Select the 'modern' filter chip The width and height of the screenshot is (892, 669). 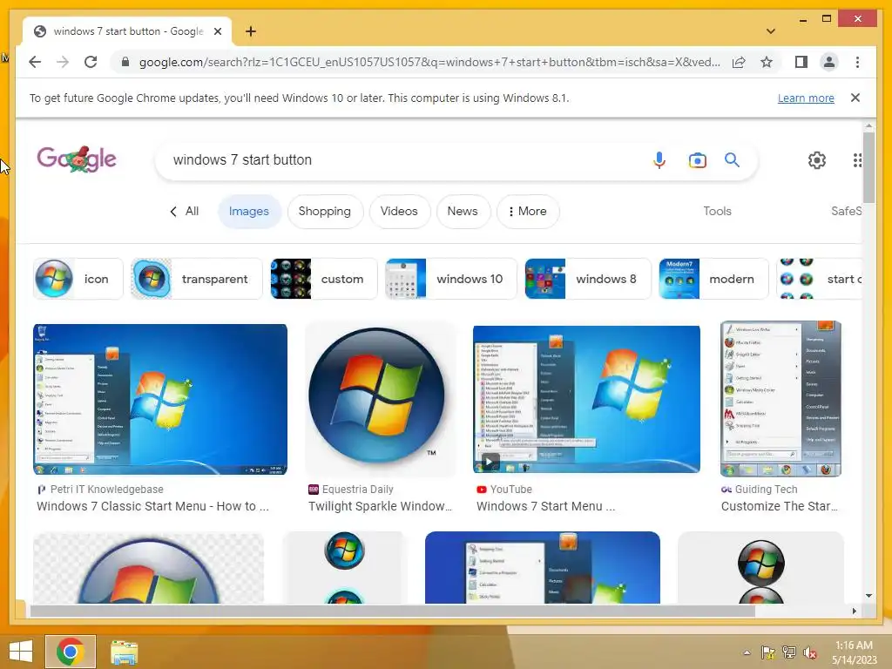point(714,279)
